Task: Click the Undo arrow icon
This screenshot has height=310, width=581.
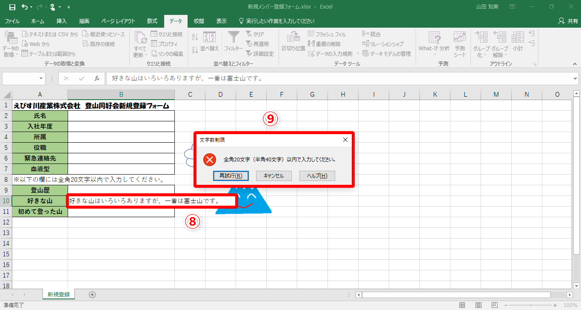Action: pos(25,7)
